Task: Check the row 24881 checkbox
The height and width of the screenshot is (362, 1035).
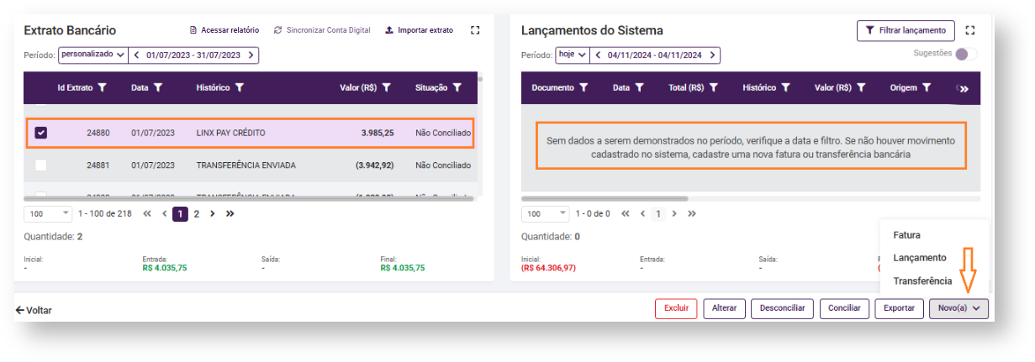Action: (41, 165)
